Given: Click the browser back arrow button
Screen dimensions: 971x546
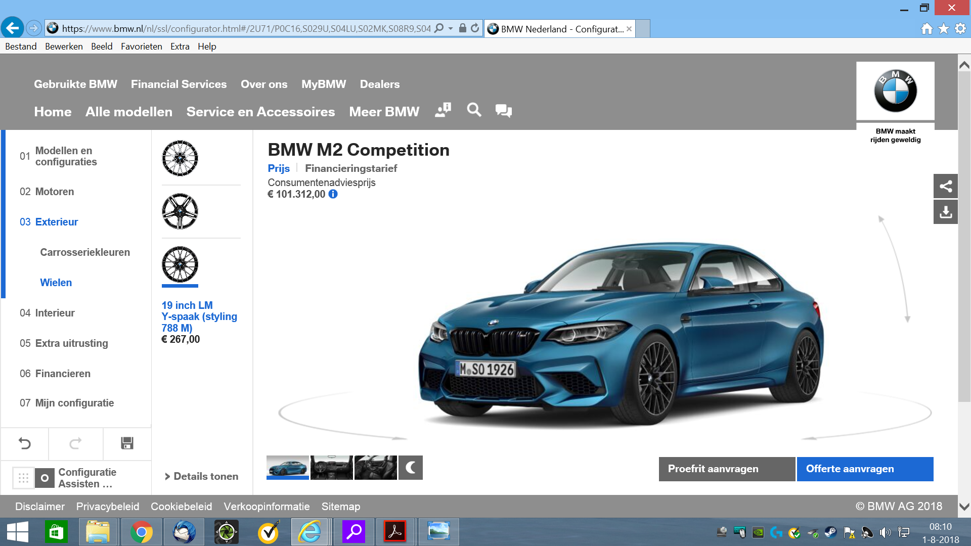Looking at the screenshot, I should [x=12, y=28].
